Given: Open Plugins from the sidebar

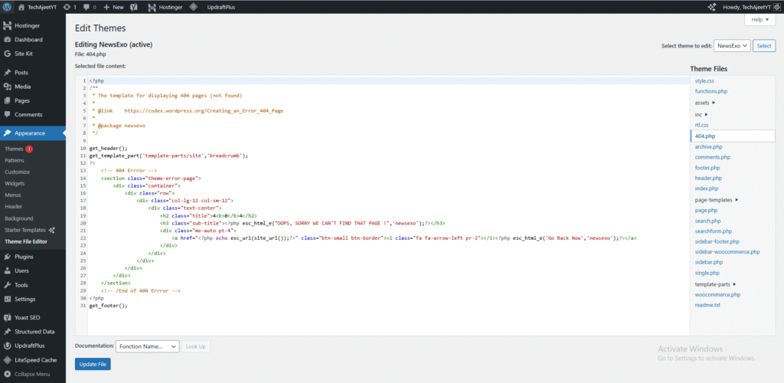Looking at the screenshot, I should [x=24, y=257].
